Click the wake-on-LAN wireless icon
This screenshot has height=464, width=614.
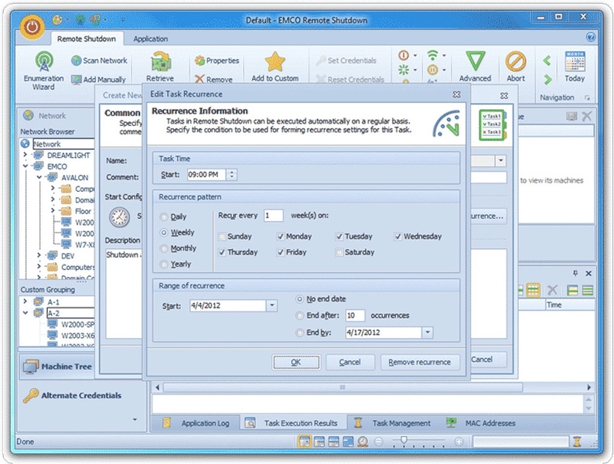coord(433,55)
